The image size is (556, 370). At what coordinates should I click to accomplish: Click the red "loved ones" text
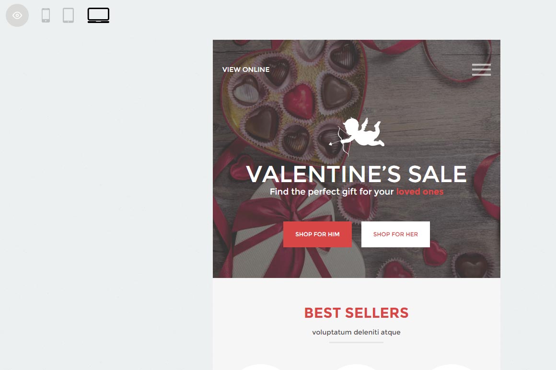click(420, 192)
